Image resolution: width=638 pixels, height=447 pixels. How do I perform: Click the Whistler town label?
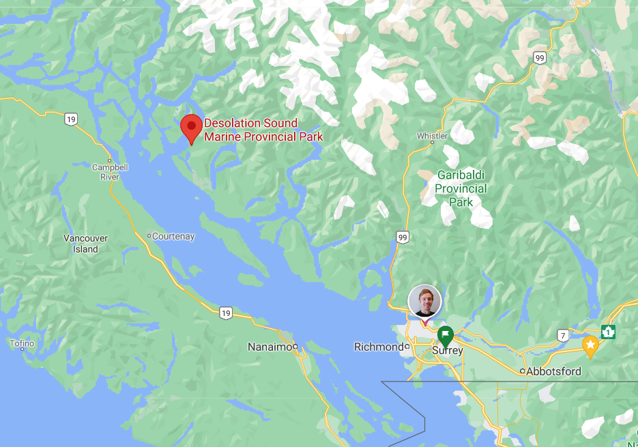point(432,136)
